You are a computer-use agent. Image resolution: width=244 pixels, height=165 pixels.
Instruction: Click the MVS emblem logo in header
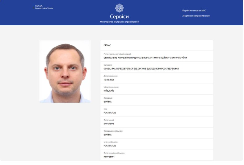click(x=119, y=8)
